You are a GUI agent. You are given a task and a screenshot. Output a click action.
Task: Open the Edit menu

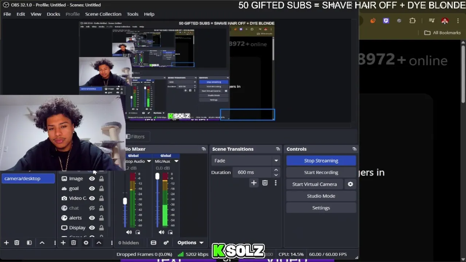21,14
